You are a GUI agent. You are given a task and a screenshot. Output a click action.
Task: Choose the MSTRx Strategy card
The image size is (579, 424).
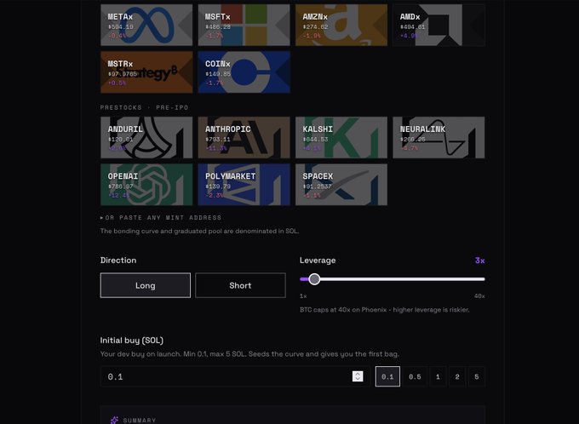[146, 72]
